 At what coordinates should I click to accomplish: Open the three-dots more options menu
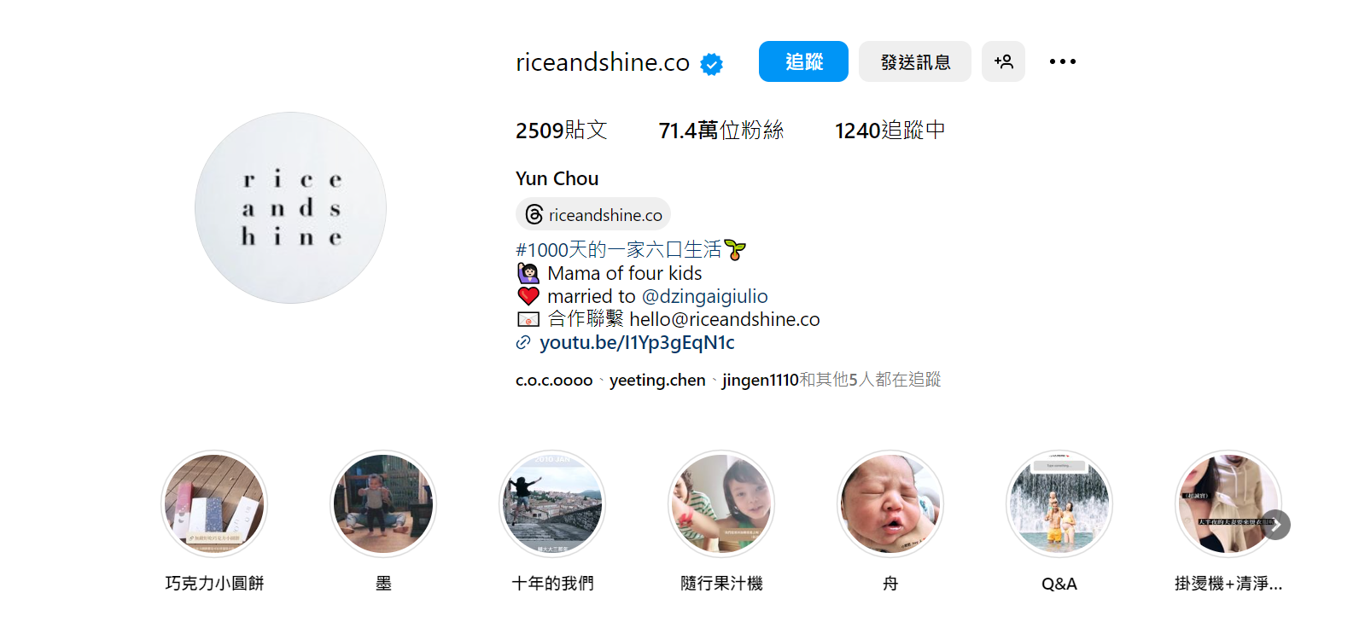[1063, 61]
